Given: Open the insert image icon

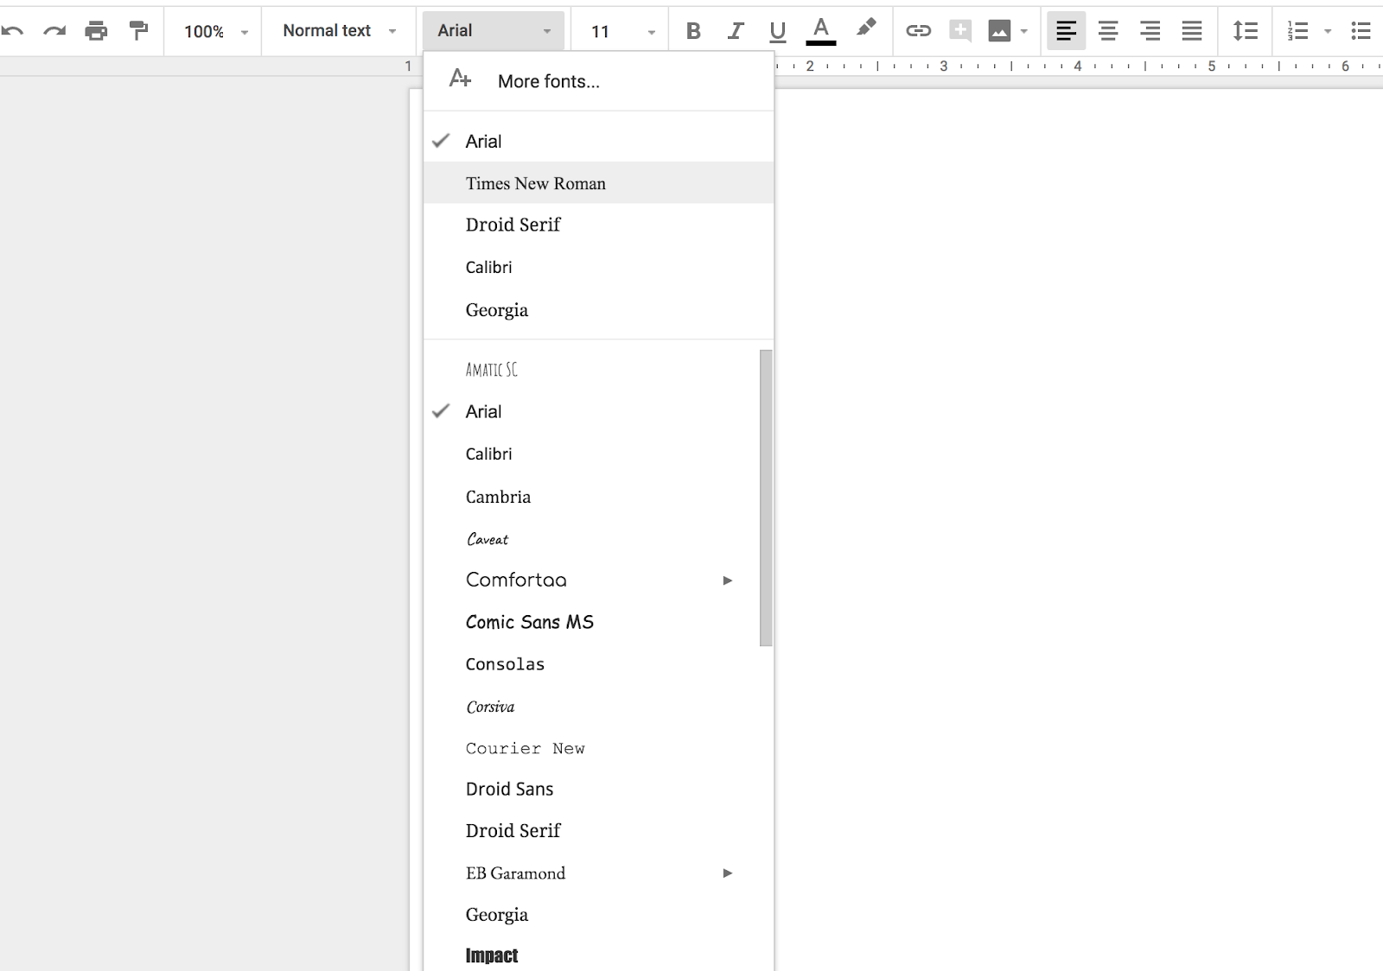Looking at the screenshot, I should point(999,31).
